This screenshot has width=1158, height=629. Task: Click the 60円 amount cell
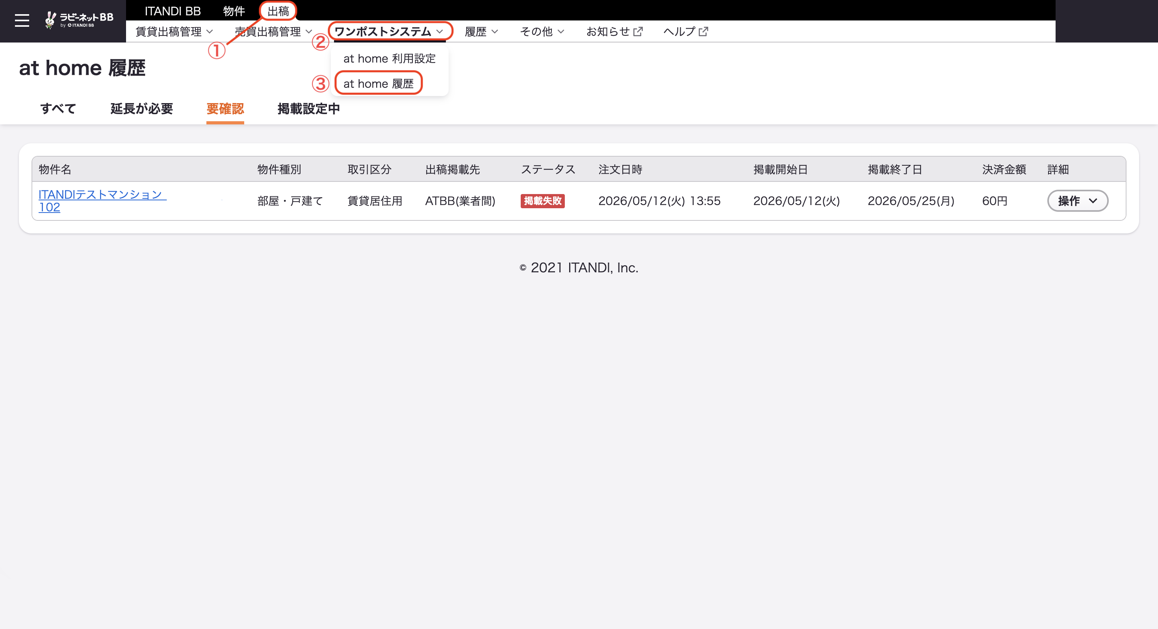995,201
